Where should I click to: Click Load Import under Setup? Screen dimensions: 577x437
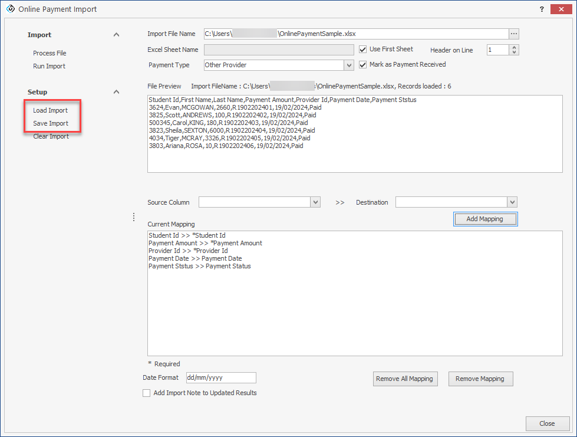click(x=50, y=110)
